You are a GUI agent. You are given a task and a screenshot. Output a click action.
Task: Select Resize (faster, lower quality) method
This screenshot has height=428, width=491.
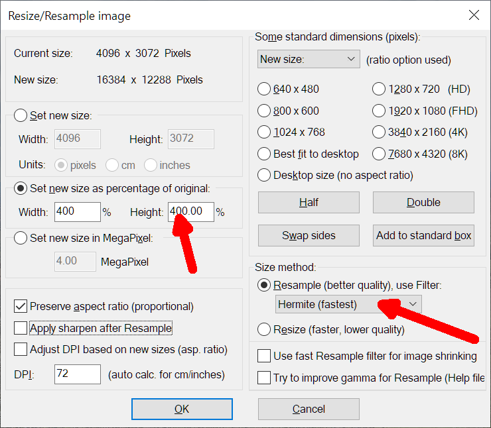[264, 329]
